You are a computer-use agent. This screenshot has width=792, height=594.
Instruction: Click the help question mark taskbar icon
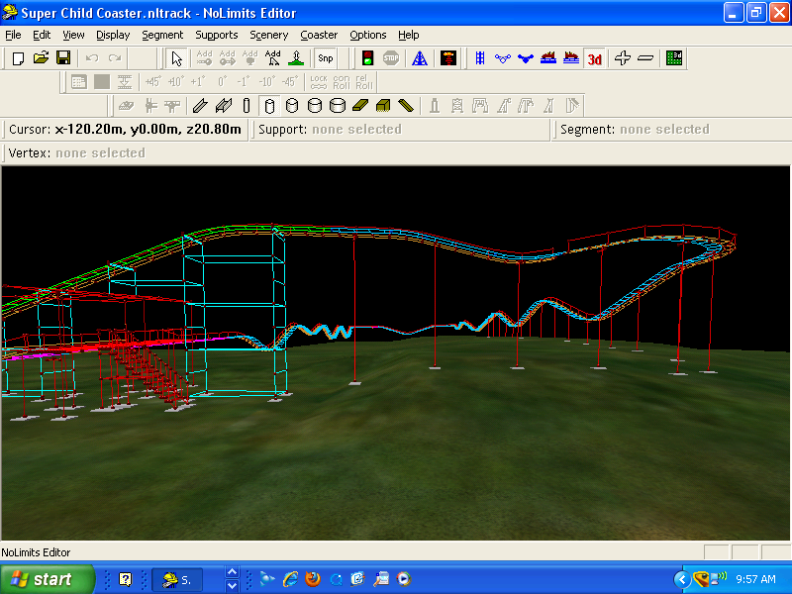pyautogui.click(x=126, y=579)
